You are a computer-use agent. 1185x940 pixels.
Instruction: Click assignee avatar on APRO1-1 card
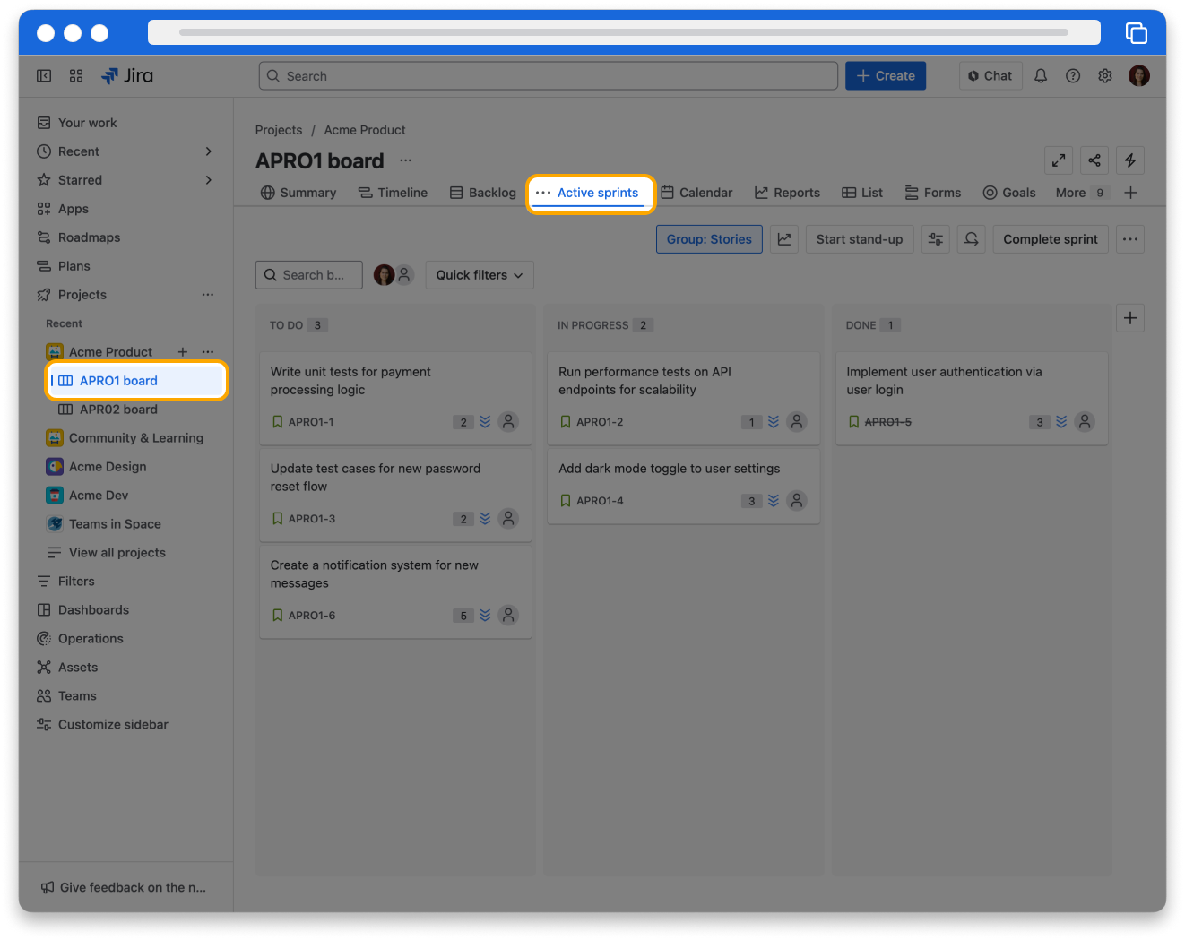(x=508, y=422)
